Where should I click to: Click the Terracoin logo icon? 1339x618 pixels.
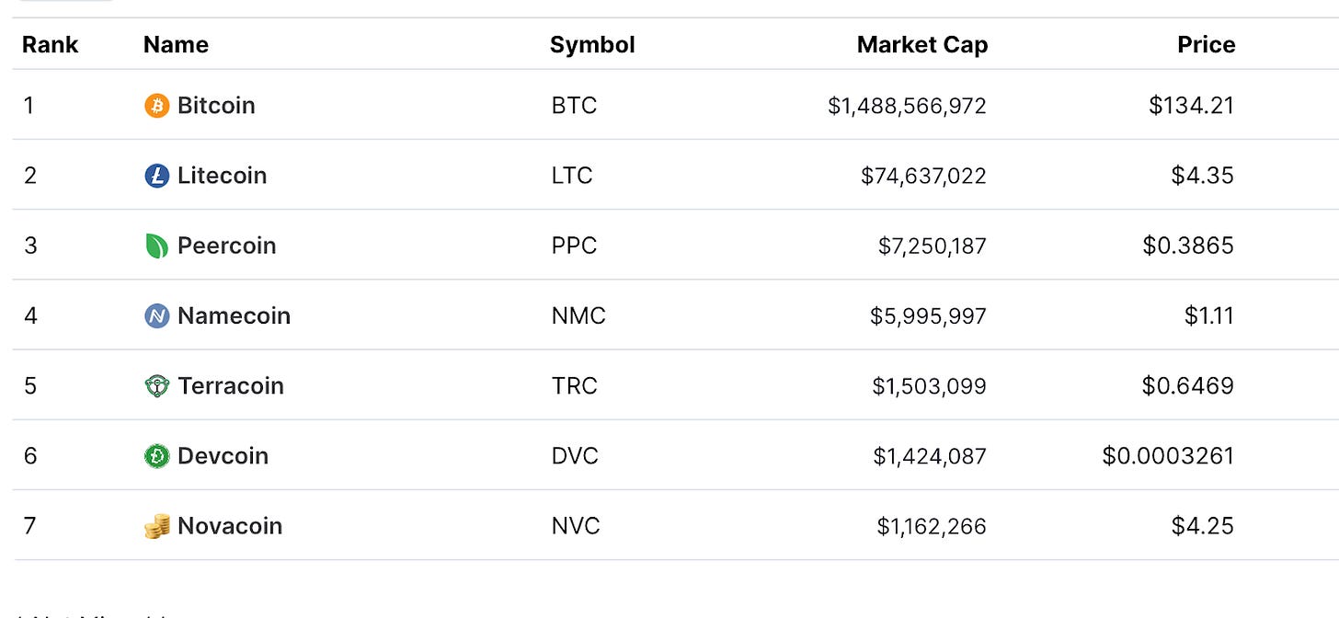tap(157, 385)
